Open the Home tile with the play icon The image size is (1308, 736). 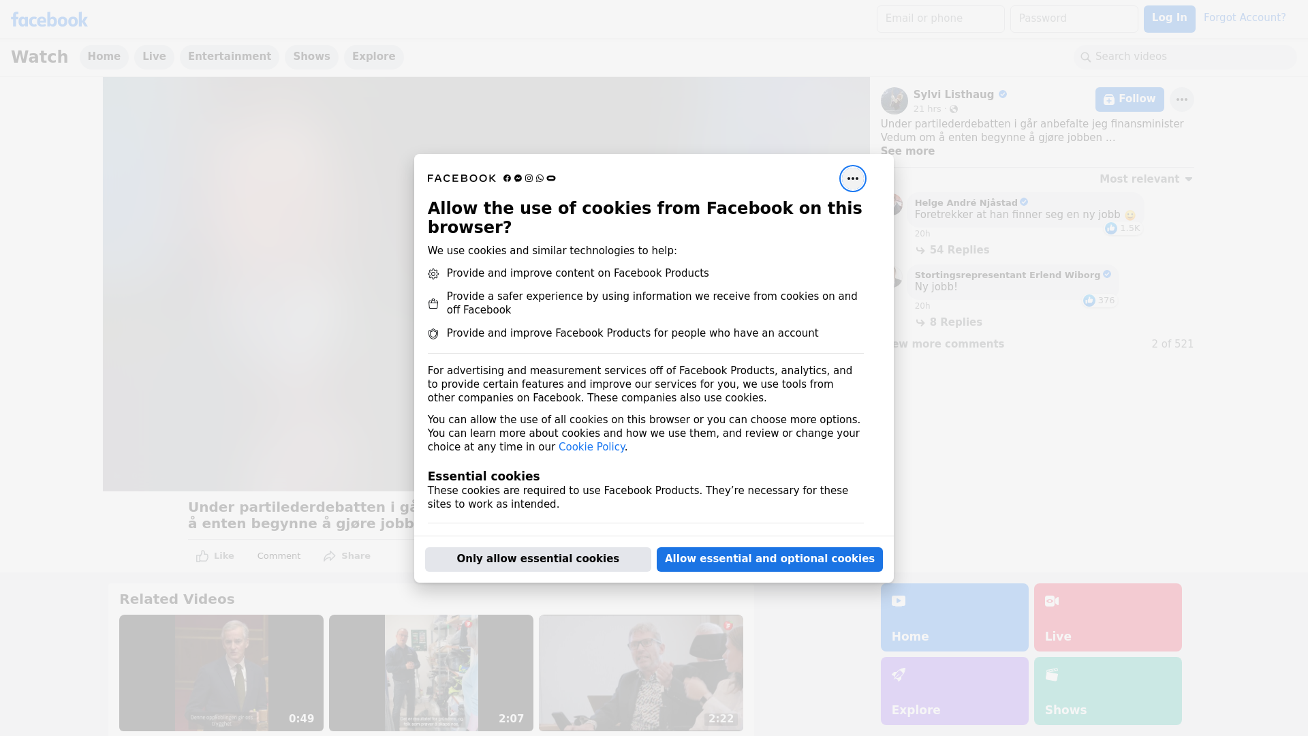[954, 617]
